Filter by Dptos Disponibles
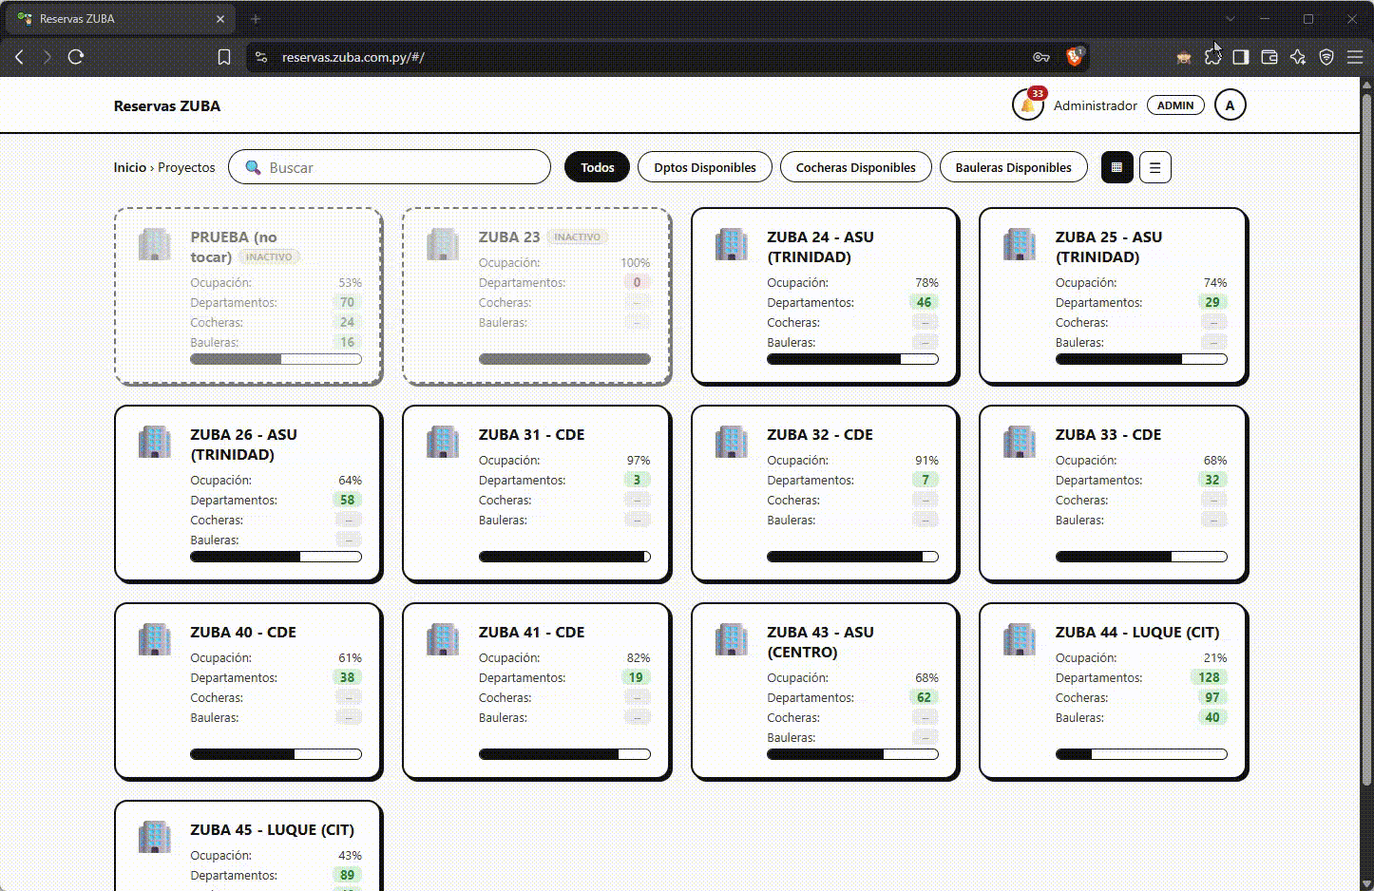 (x=705, y=167)
